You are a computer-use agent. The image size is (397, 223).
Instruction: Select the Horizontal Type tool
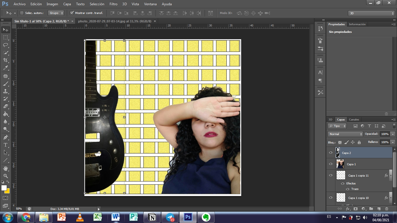click(x=6, y=145)
